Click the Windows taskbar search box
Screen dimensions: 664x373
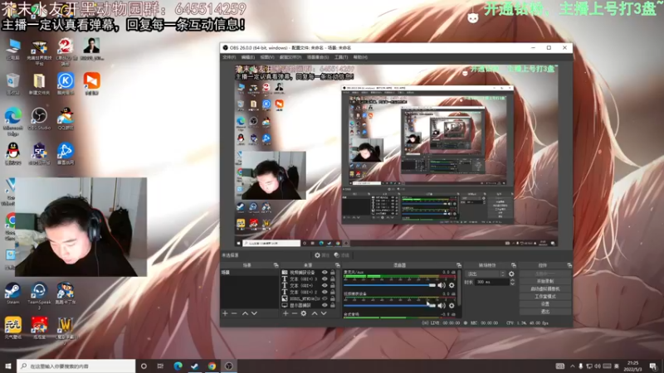click(x=76, y=366)
